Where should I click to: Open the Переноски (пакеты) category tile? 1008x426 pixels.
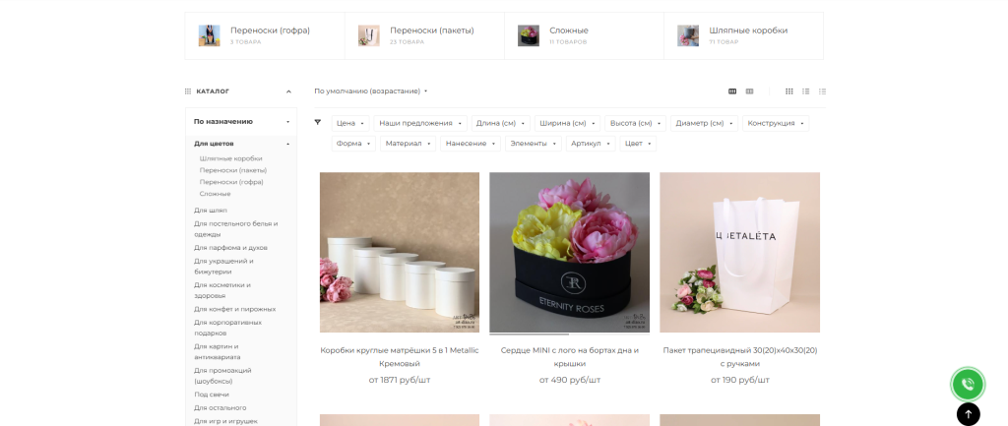click(424, 36)
